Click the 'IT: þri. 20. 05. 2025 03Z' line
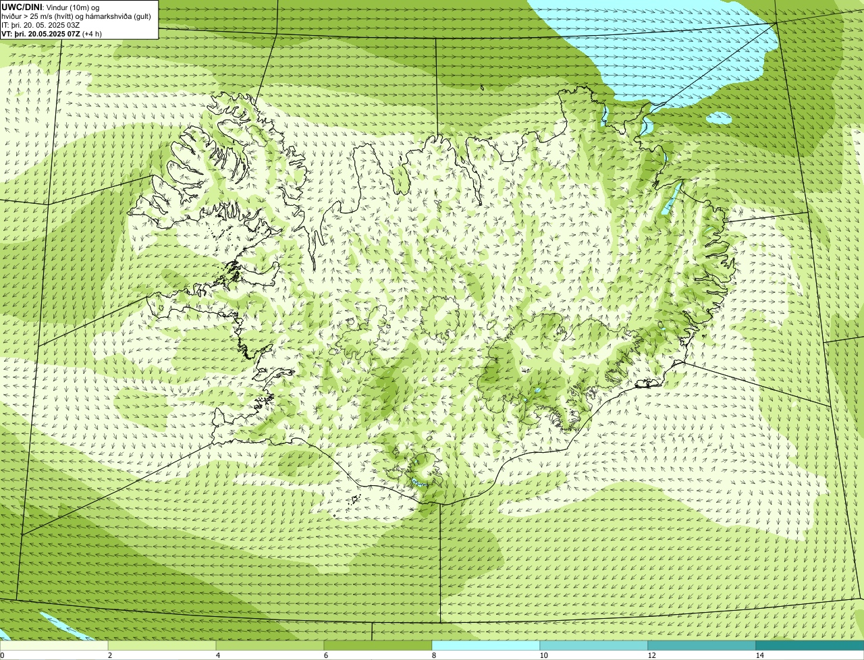 pos(41,25)
